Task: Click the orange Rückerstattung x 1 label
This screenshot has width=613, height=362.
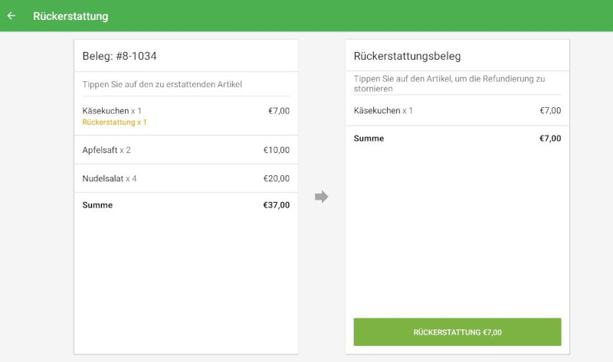Action: tap(114, 122)
